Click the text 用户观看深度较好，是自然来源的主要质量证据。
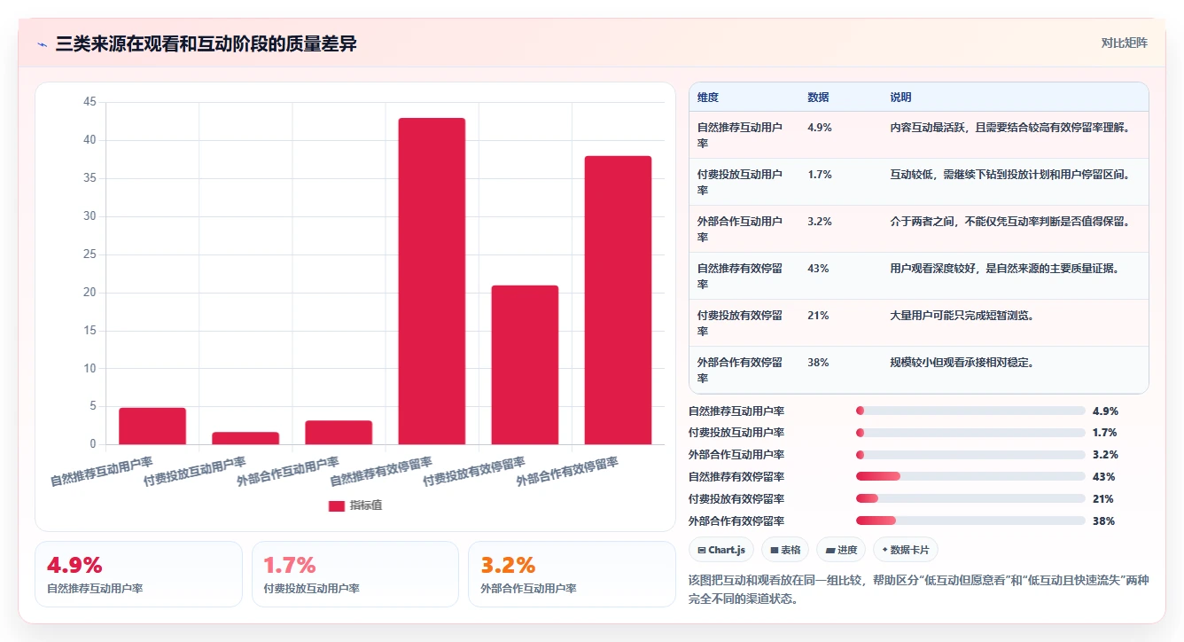The width and height of the screenshot is (1184, 642). [1005, 269]
